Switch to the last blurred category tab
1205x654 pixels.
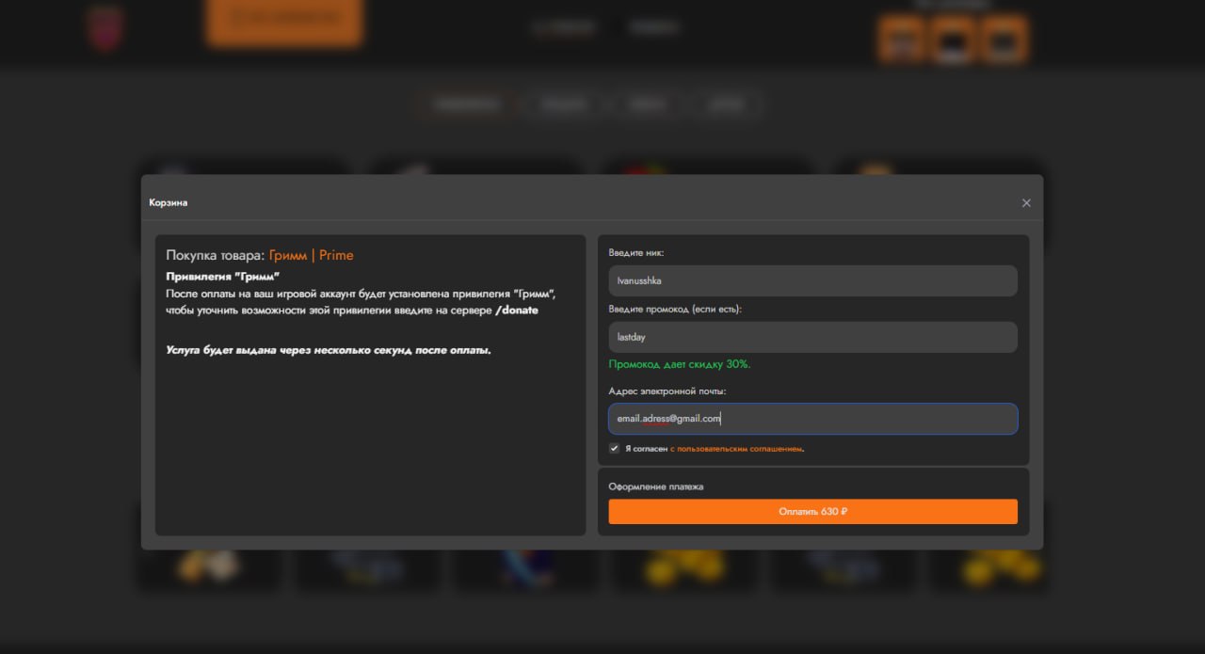coord(726,105)
